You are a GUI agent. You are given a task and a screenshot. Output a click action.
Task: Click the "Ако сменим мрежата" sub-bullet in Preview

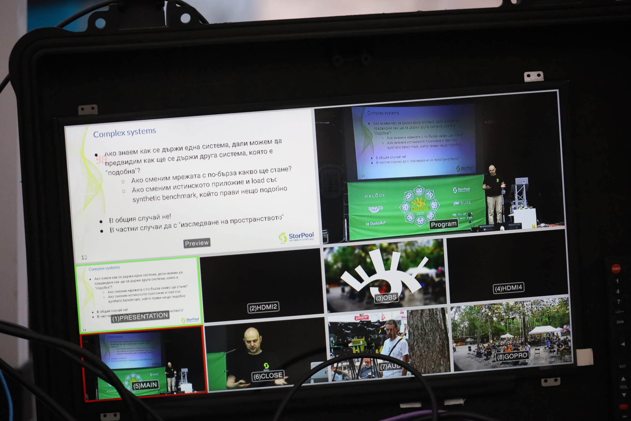click(211, 174)
